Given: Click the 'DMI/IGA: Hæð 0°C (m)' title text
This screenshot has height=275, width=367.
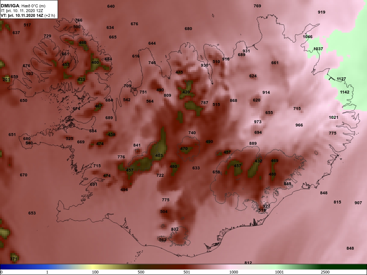Looking at the screenshot, I should pos(23,6).
